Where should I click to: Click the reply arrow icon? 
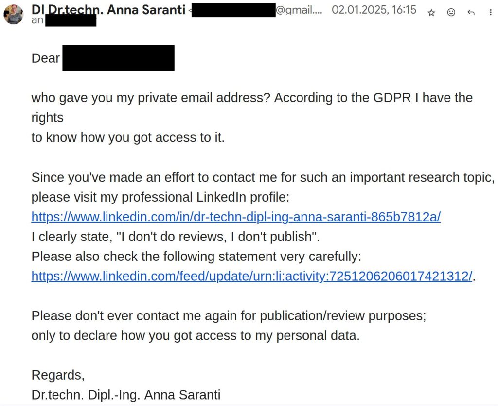click(x=471, y=13)
